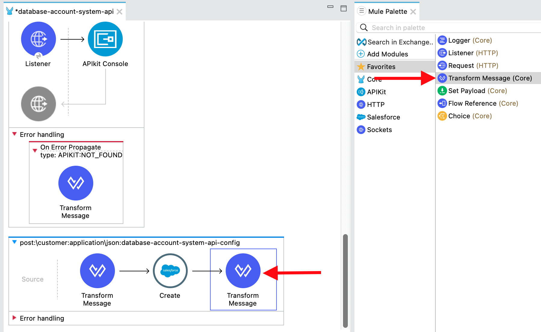Expand the bottom Error handling section
541x332 pixels.
(14, 318)
